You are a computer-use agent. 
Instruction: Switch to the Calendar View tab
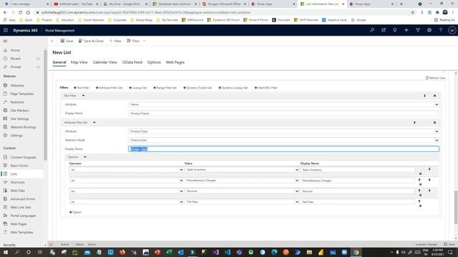coord(105,62)
